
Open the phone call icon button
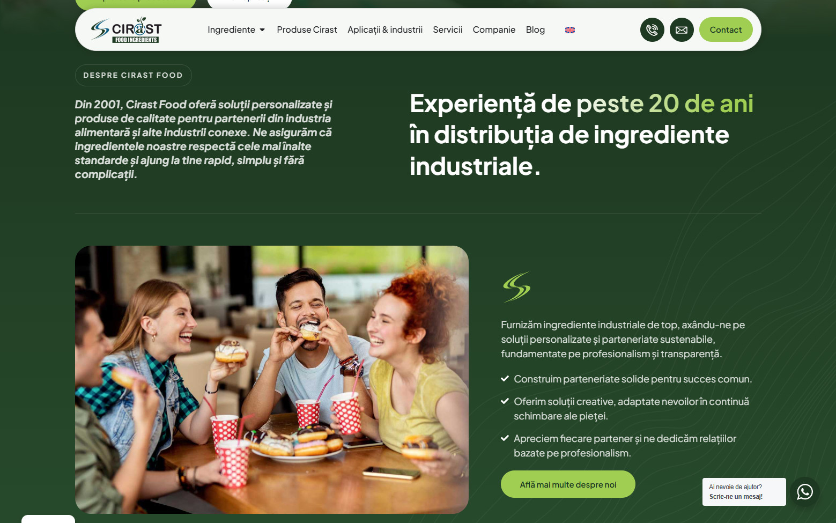coord(652,30)
